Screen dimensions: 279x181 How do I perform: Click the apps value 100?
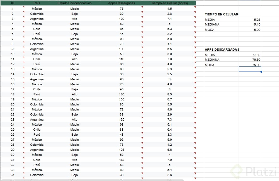pos(122,49)
